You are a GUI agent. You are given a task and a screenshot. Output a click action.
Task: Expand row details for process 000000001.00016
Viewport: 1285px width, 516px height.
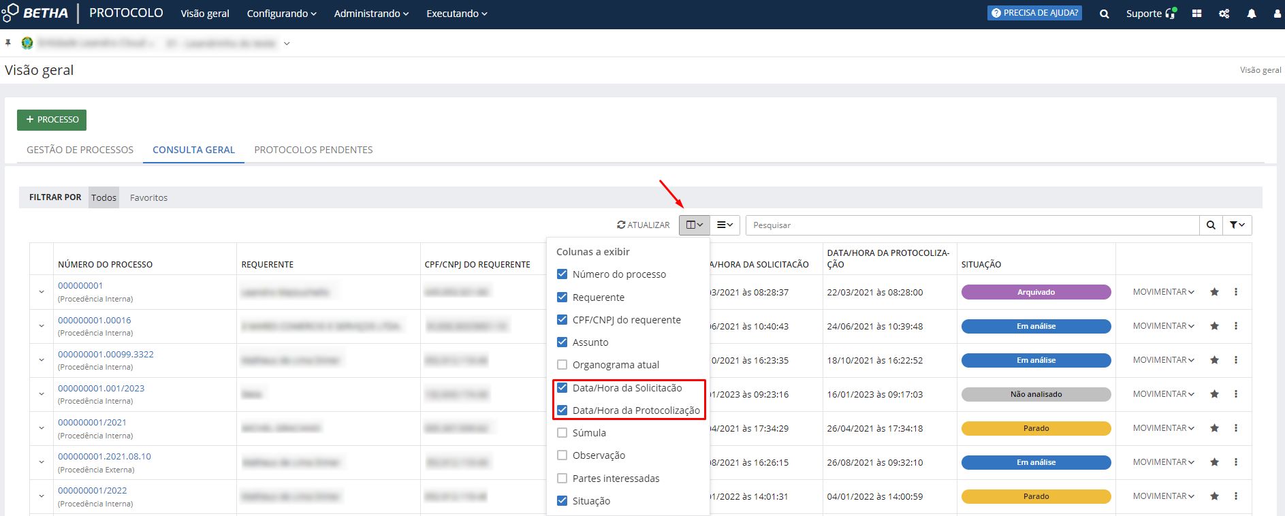click(x=42, y=326)
